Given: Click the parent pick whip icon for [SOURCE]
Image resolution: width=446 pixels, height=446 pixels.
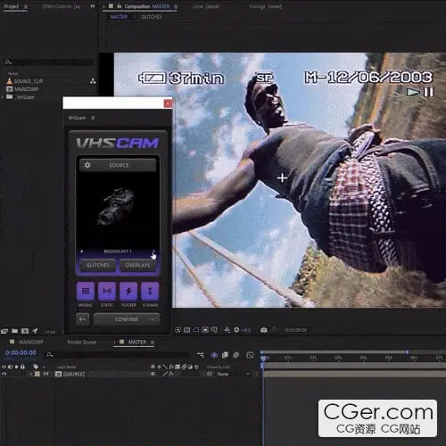Looking at the screenshot, I should [210, 374].
